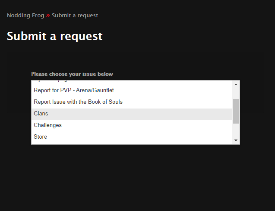Select the partially hidden option at list top

point(132,81)
